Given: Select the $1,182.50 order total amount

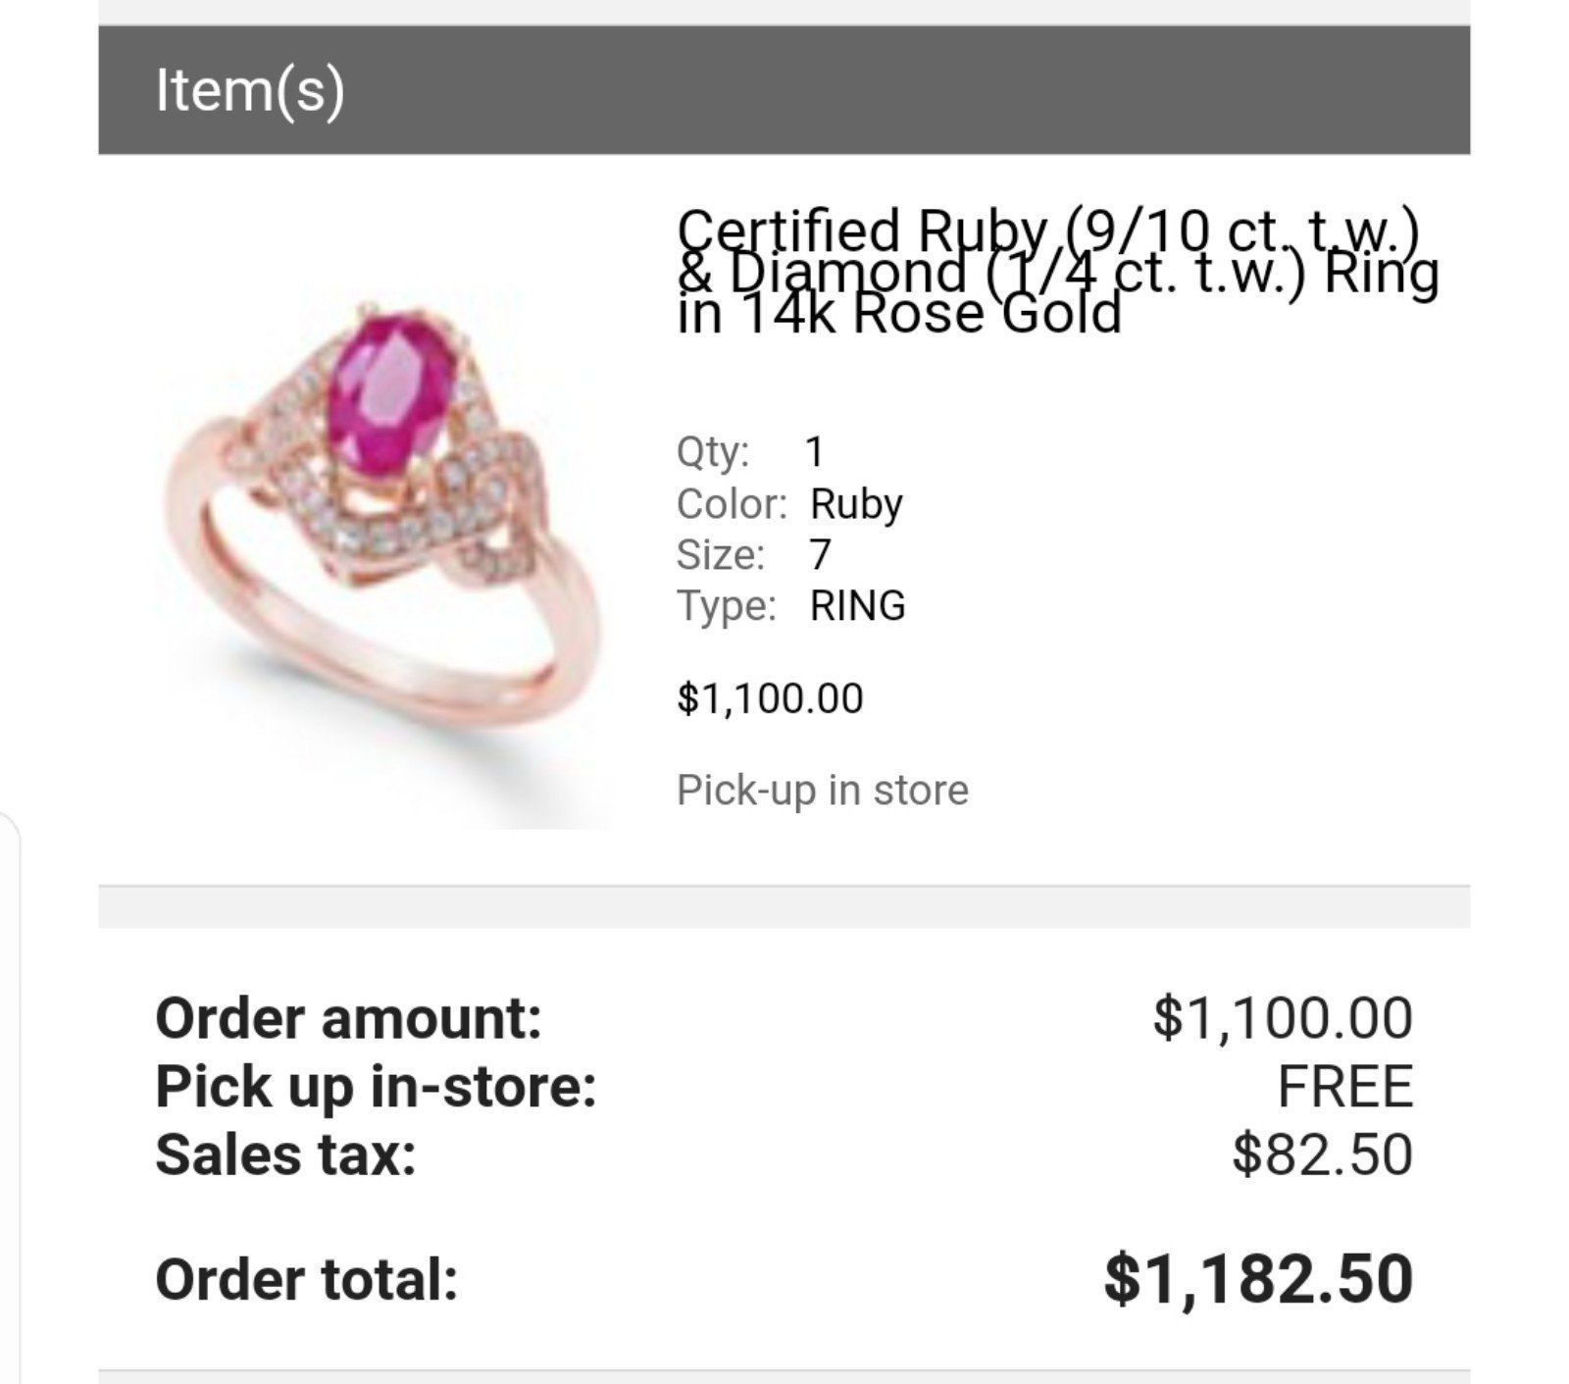Looking at the screenshot, I should click(1258, 1279).
